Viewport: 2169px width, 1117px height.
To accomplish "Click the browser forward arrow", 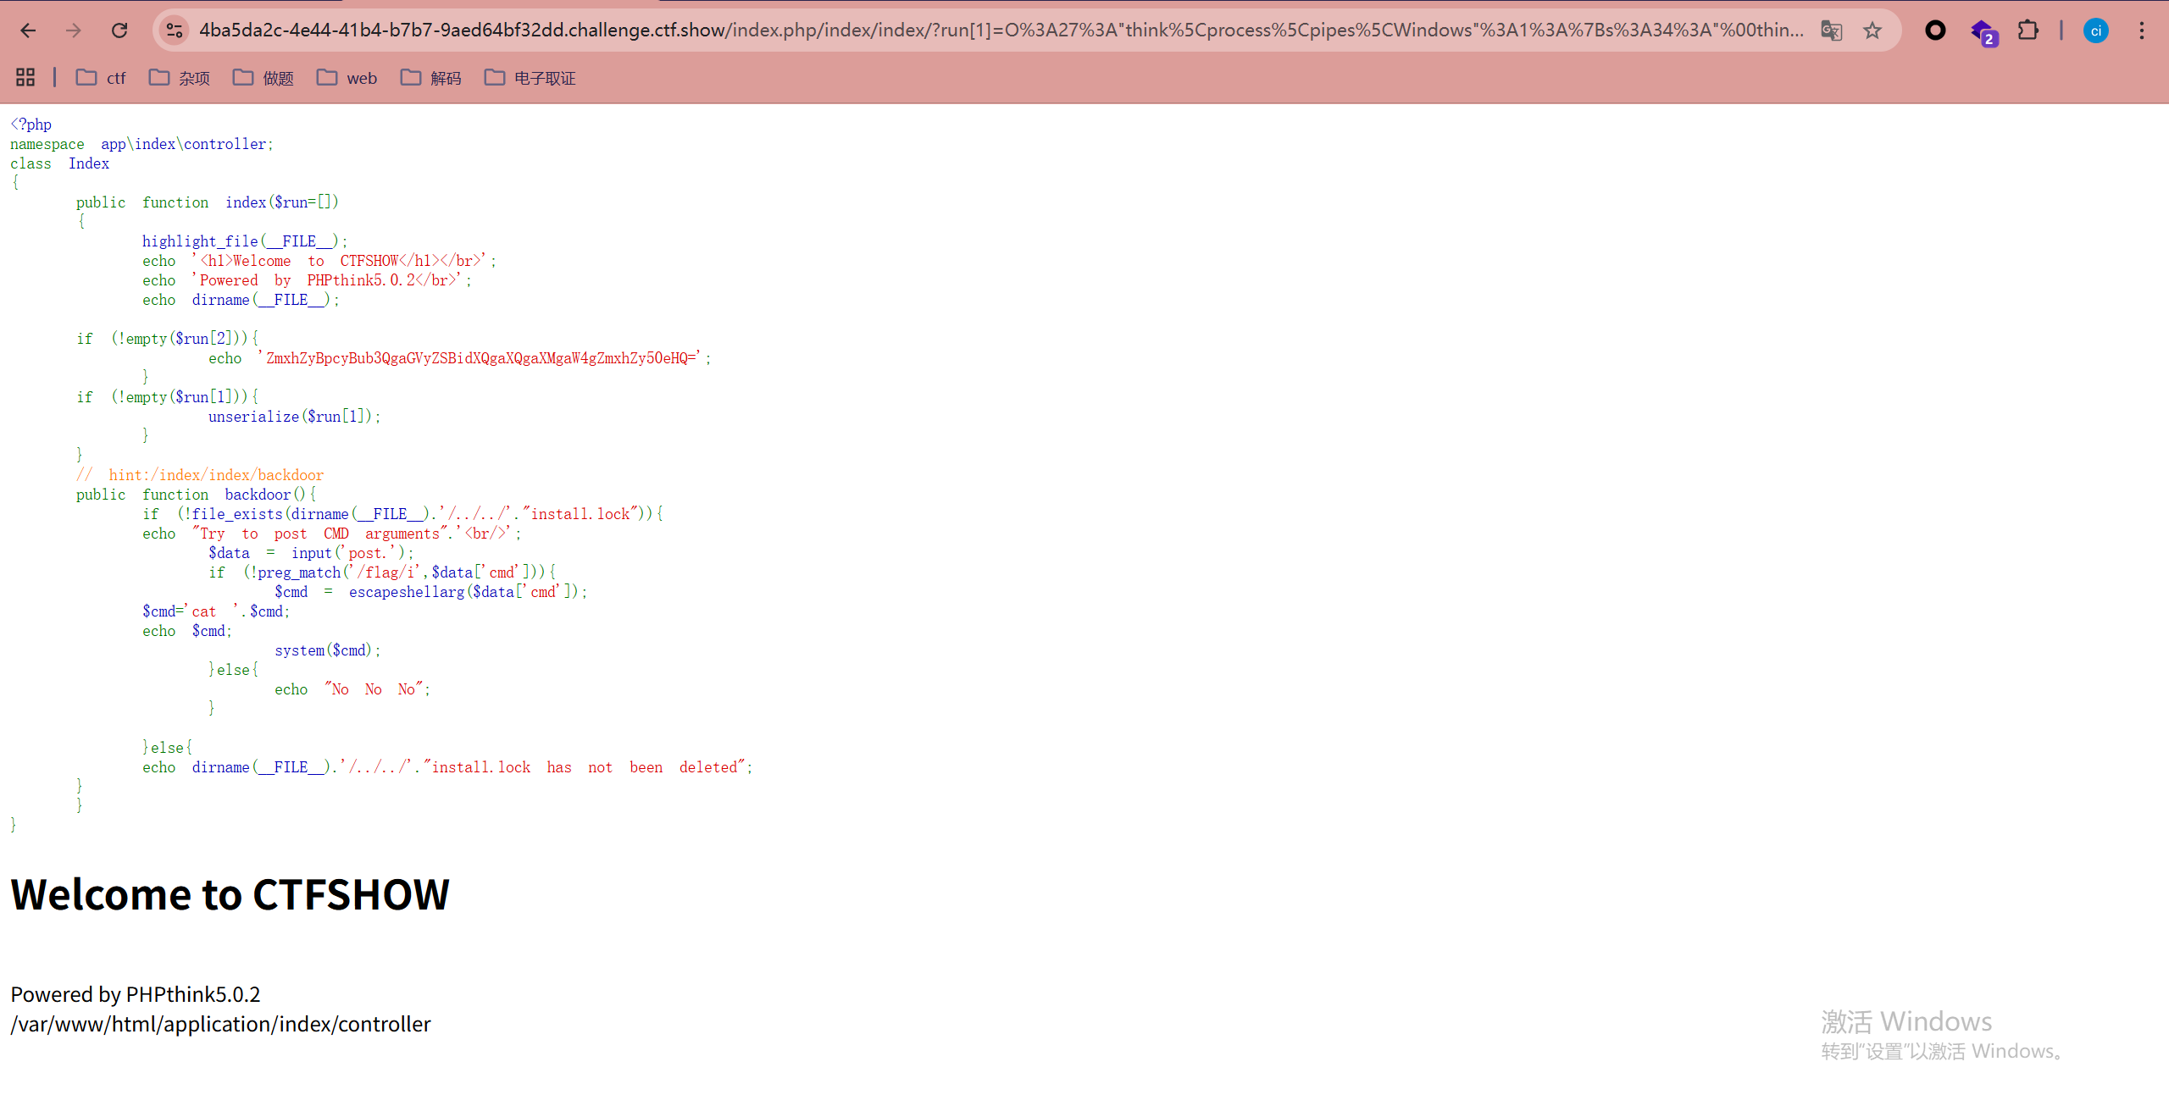I will coord(74,30).
